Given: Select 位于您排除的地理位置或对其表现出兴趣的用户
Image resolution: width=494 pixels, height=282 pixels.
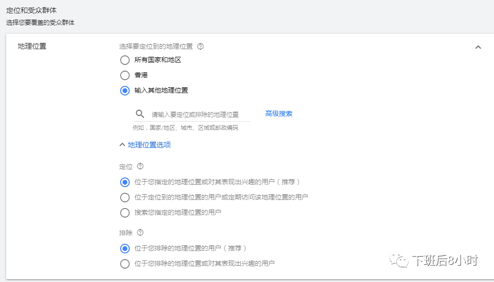Looking at the screenshot, I should click(x=125, y=263).
